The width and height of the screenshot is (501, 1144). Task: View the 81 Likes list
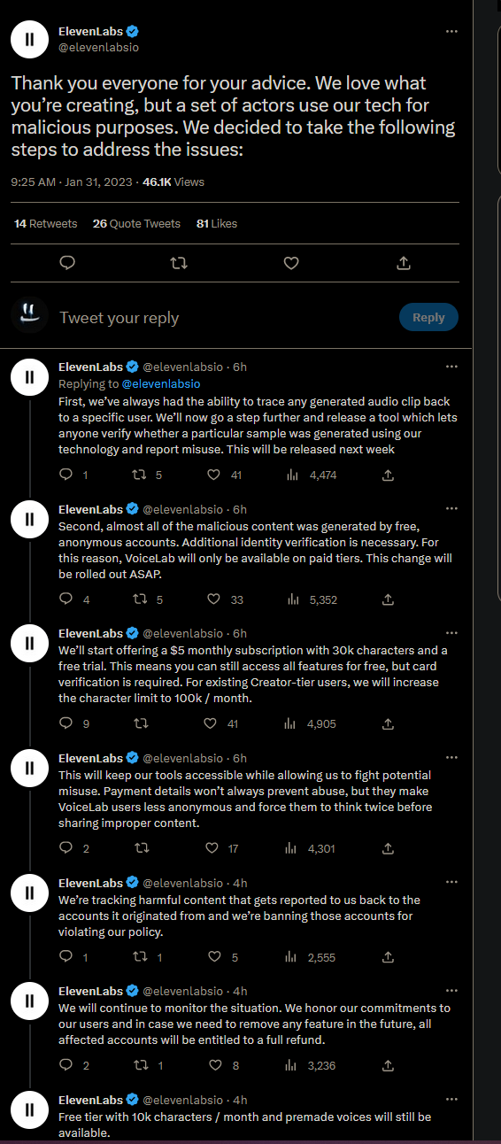(217, 224)
